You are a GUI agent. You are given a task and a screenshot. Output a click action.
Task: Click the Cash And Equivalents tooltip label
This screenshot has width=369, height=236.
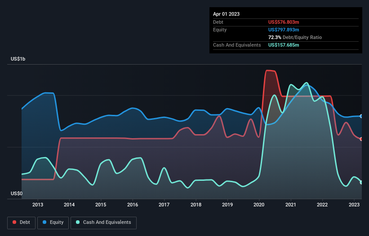pos(237,45)
